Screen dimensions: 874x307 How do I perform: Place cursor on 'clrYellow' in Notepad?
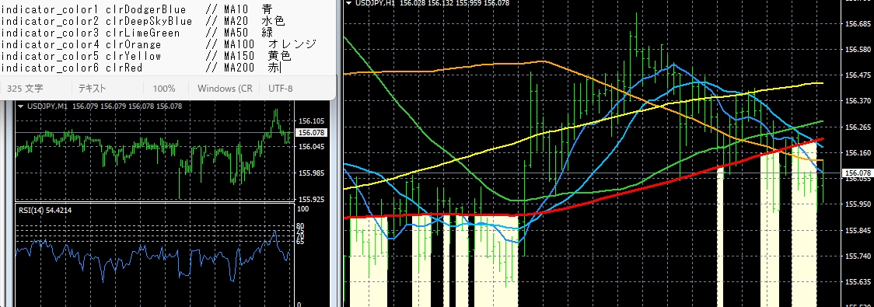(x=133, y=56)
